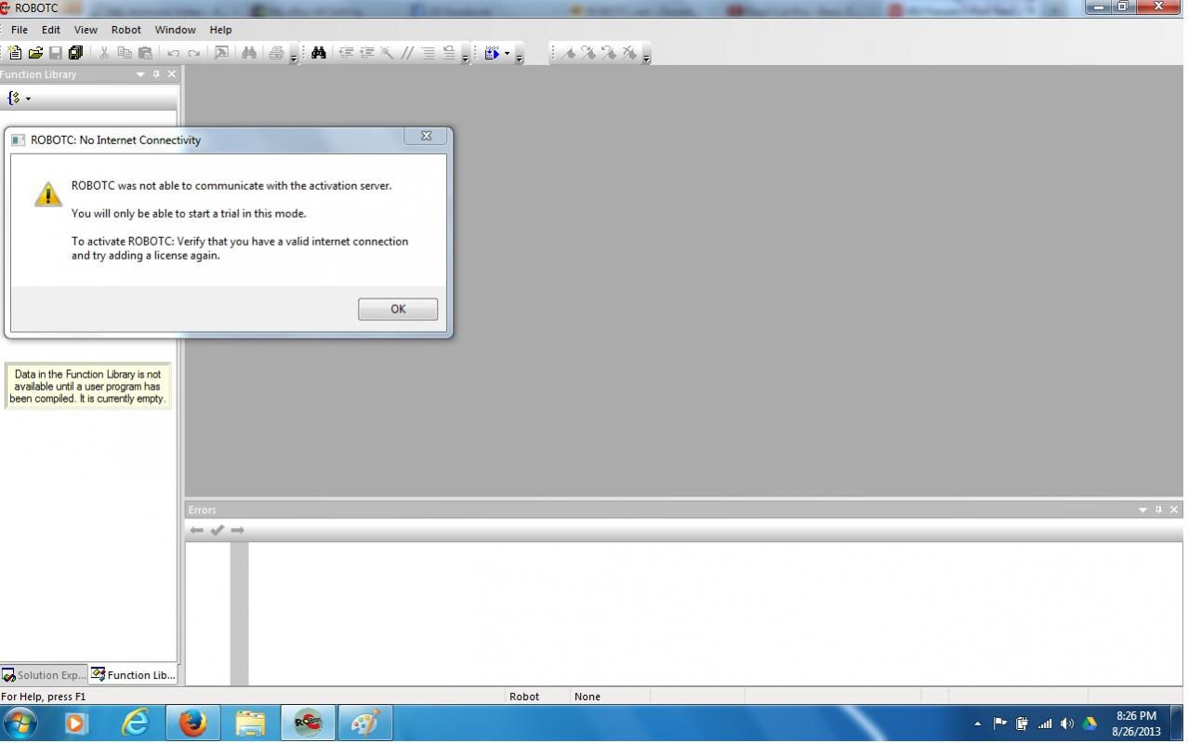Close the Errors panel
1188x743 pixels.
click(1174, 510)
